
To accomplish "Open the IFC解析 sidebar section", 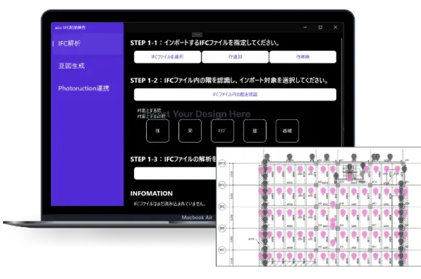I will coord(87,44).
